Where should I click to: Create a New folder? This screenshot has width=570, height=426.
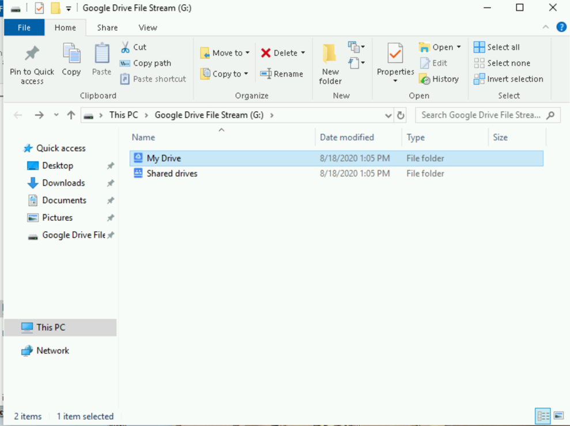(x=330, y=64)
